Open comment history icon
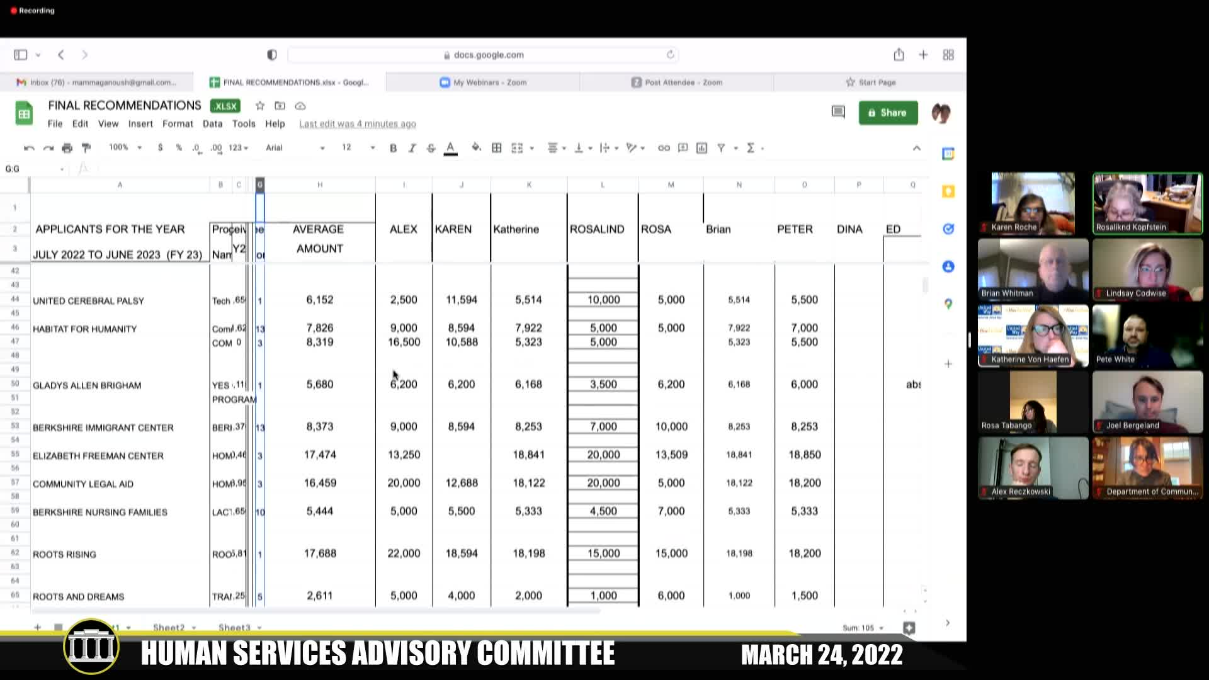1209x680 pixels. click(x=837, y=112)
